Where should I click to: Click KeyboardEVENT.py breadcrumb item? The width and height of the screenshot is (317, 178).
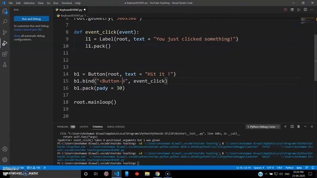pyautogui.click(x=72, y=15)
